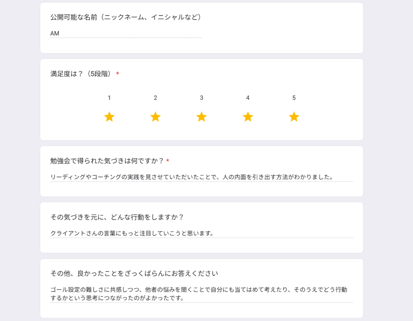Click the number 1 label above the stars

click(109, 98)
